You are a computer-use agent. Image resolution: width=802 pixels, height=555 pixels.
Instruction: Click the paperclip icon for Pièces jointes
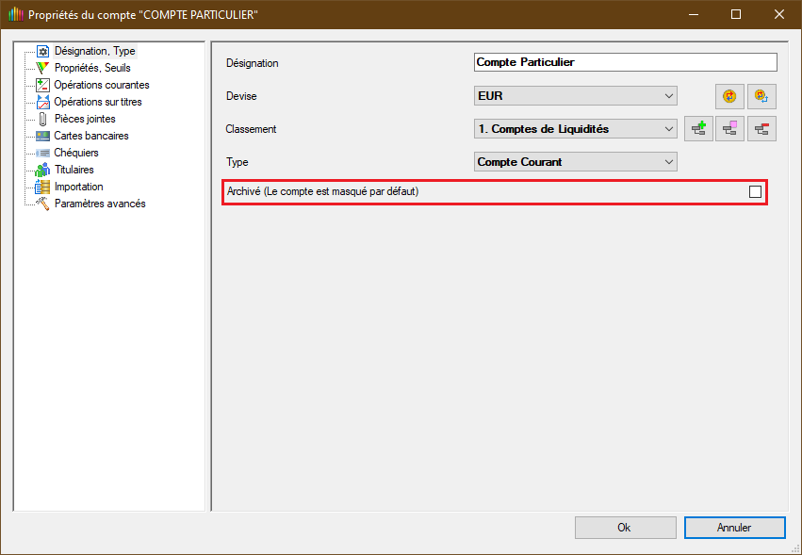coord(42,119)
